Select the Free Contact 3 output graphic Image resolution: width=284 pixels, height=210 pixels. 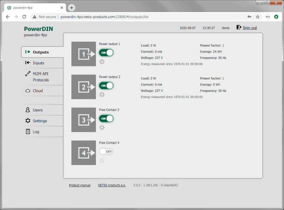tap(84, 120)
